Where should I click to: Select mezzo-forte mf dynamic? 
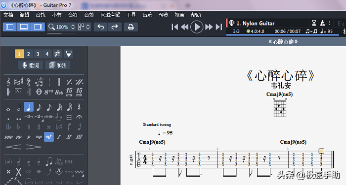[49, 137]
